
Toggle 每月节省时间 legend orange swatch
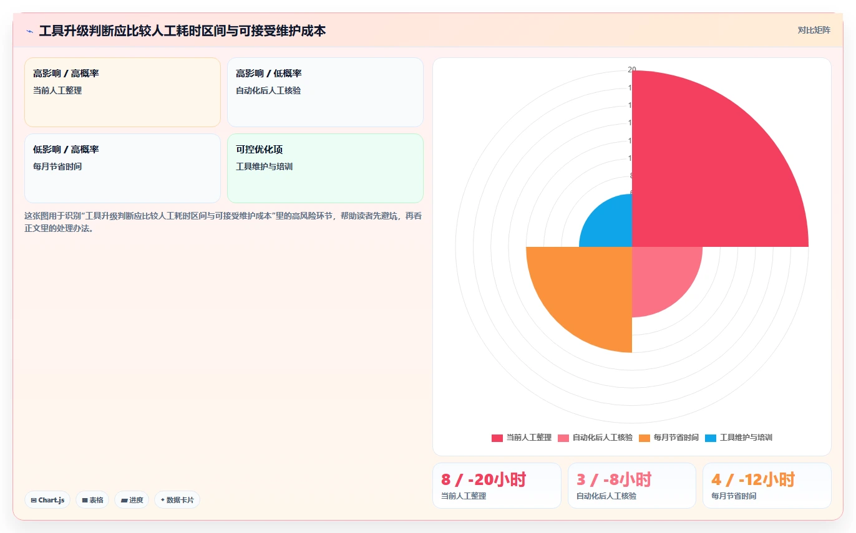coord(644,438)
